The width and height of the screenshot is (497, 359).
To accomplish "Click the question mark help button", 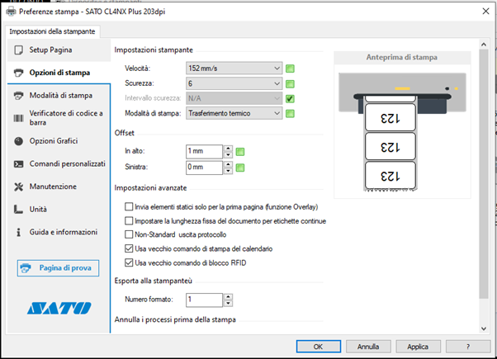I will [x=468, y=347].
